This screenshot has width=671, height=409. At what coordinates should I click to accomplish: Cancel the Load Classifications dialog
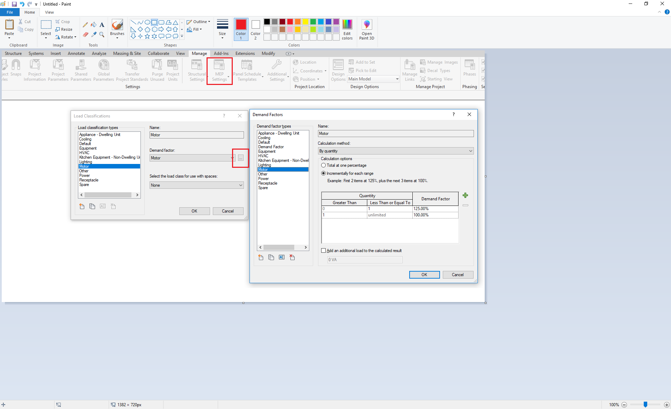coord(228,211)
